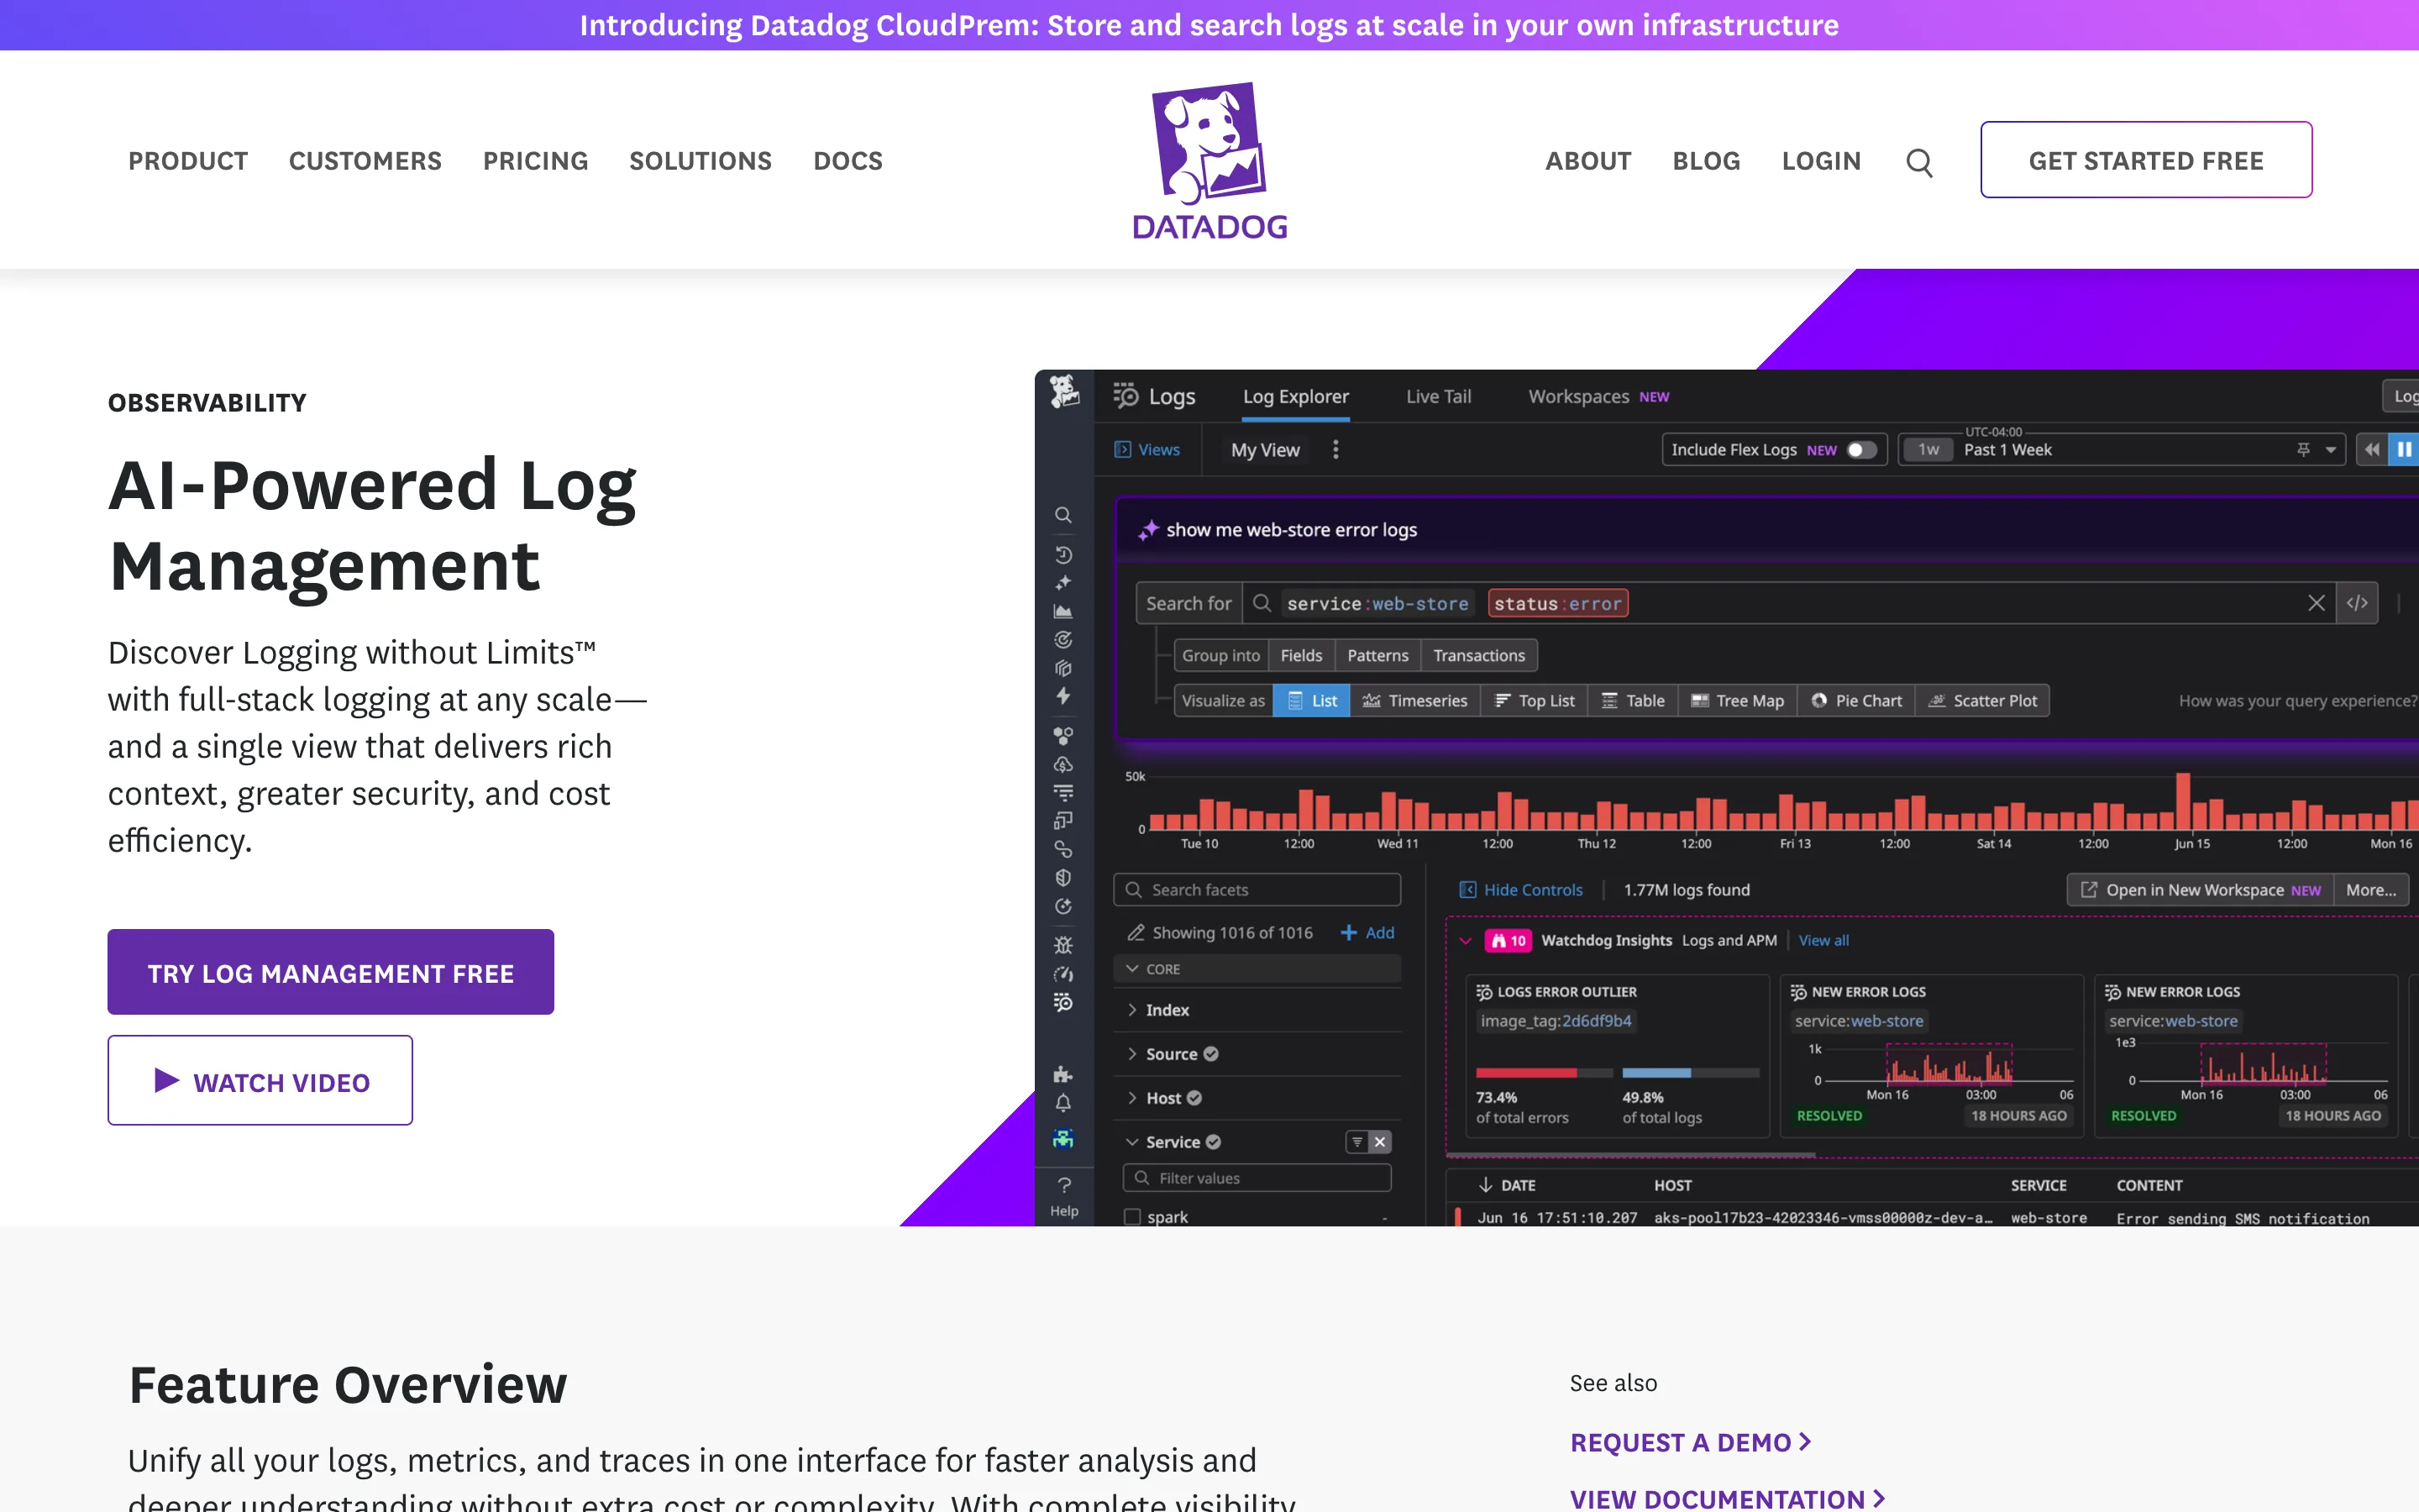Click the target-shaped monitors icon in sidebar

(x=1063, y=639)
